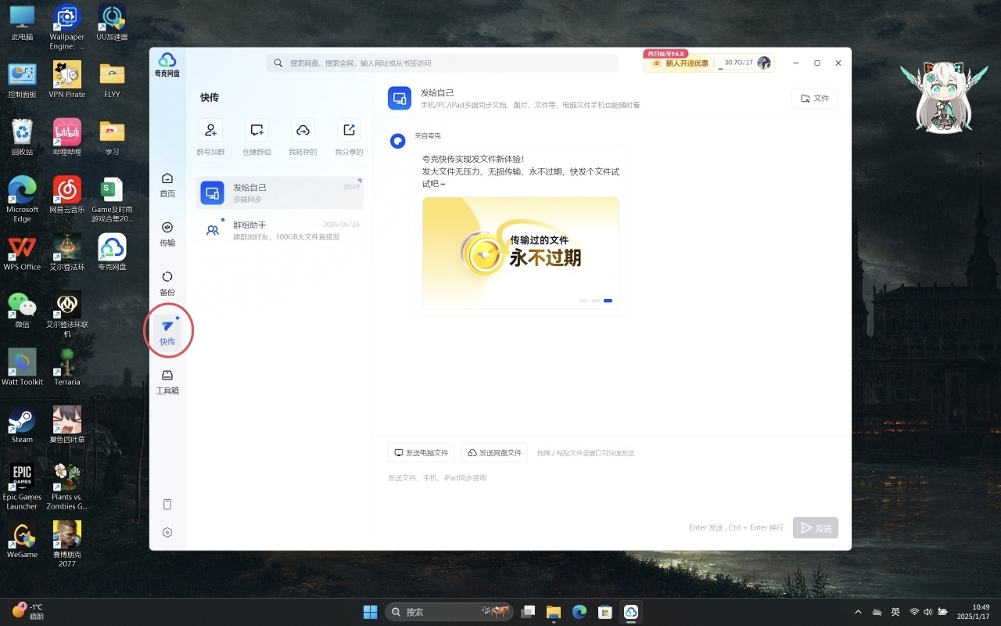Viewport: 1001px width, 626px height.
Task: Click the 30.7G/1T storage indicator
Action: coord(737,63)
